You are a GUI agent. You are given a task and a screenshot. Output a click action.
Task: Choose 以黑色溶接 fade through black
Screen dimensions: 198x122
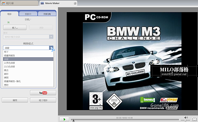pos(28,63)
